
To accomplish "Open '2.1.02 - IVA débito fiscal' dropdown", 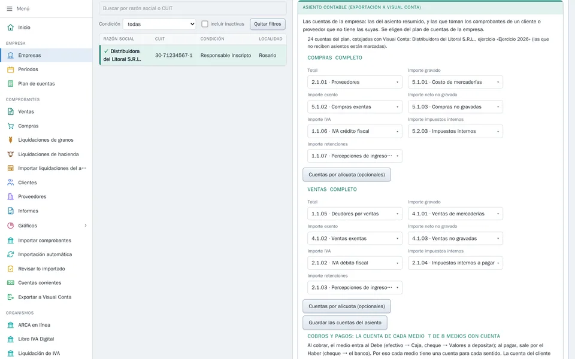I will point(355,263).
